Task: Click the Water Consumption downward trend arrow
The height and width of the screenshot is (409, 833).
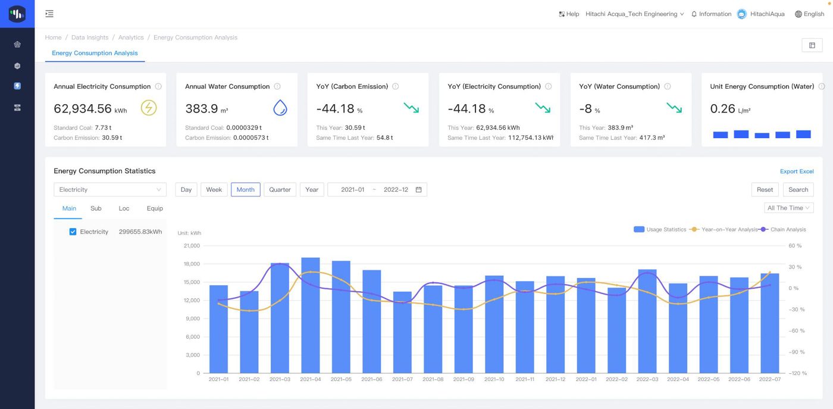Action: [674, 108]
